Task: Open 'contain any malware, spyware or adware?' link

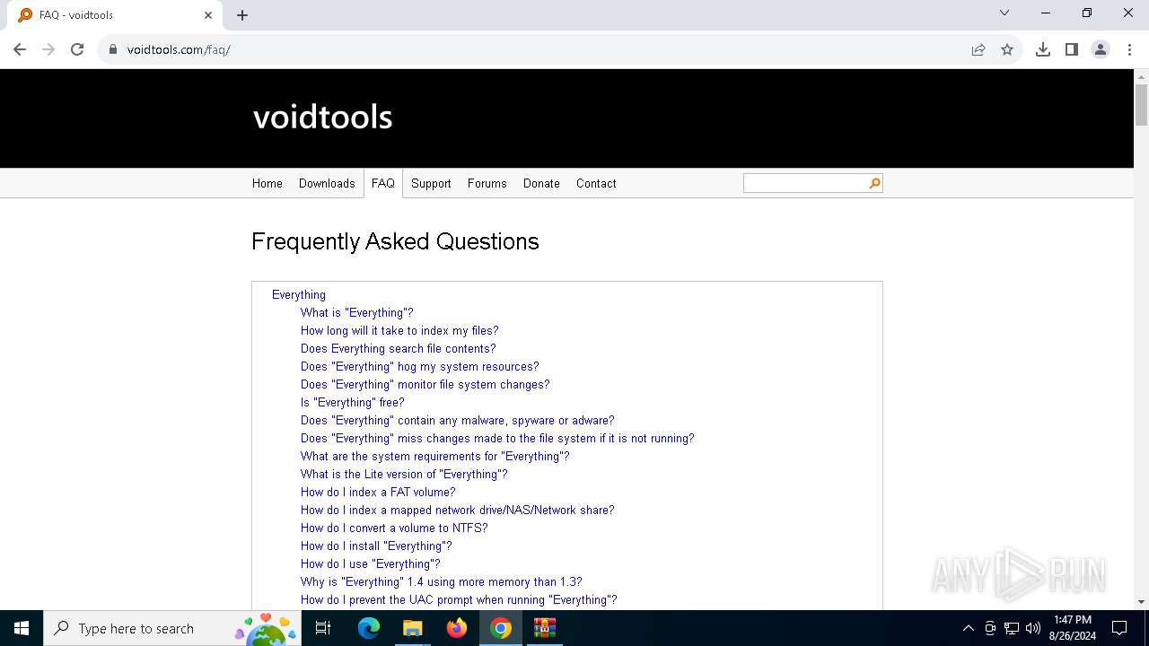Action: coord(458,420)
